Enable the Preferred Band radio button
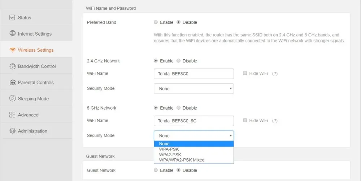Viewport: 361px width, 181px height. point(156,22)
